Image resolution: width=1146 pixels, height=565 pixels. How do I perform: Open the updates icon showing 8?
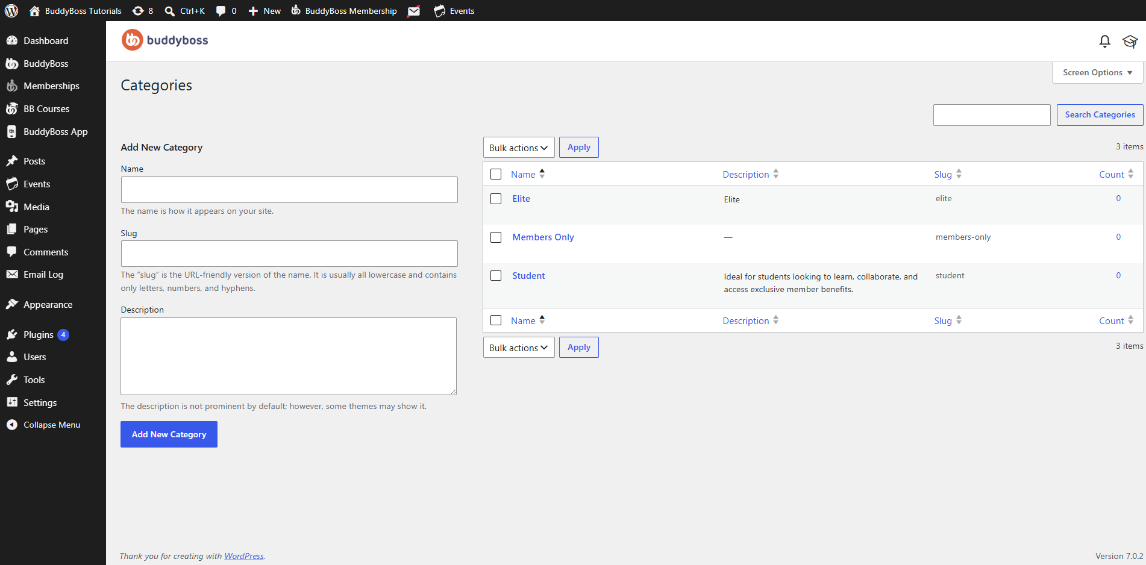[142, 11]
